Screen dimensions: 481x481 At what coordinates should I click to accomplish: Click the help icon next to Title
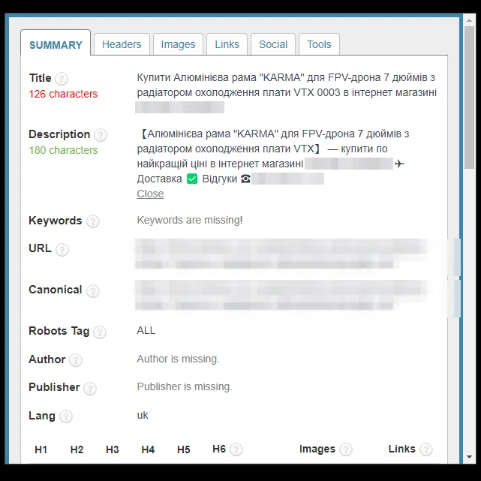[x=62, y=79]
